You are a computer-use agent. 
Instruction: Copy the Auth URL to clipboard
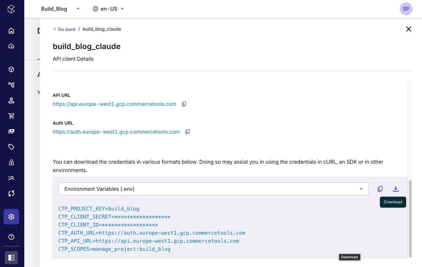187,132
